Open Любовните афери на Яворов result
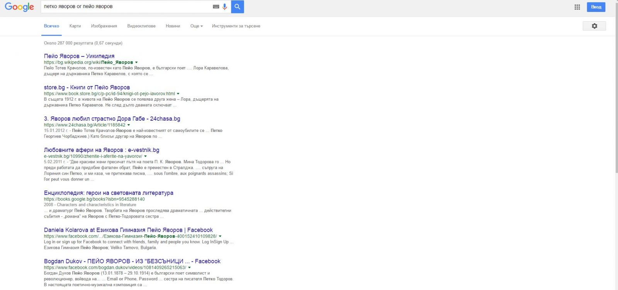The height and width of the screenshot is (290, 618). (x=102, y=150)
